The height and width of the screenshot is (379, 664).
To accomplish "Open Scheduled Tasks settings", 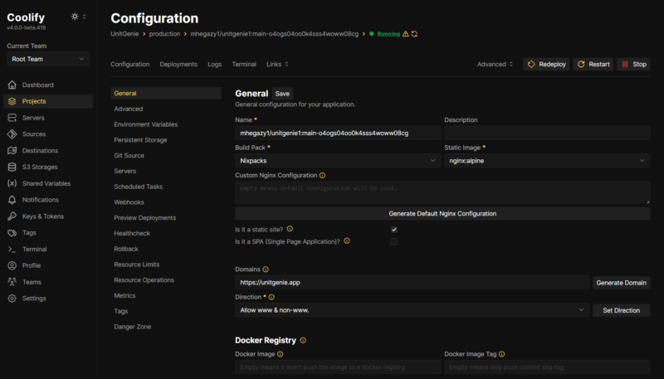I will (138, 187).
